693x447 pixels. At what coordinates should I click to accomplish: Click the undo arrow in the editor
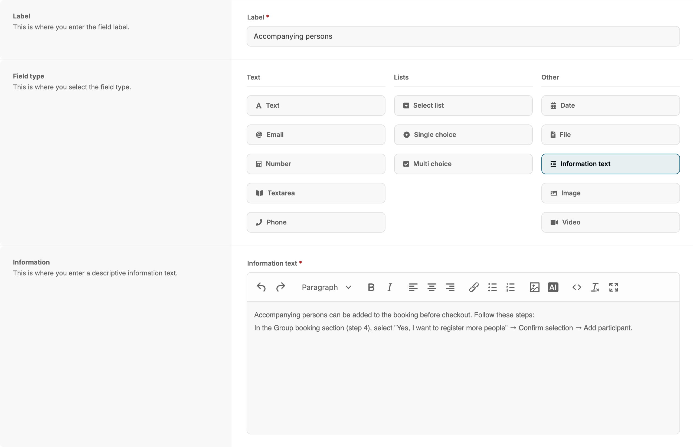(x=261, y=287)
